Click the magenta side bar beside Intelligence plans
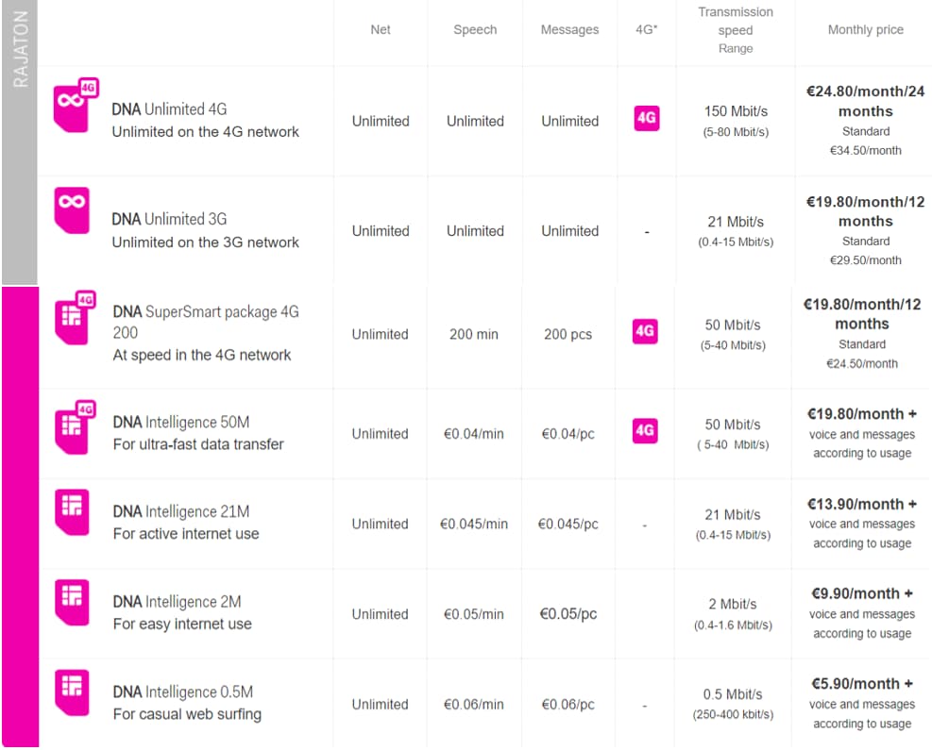 [x=20, y=517]
